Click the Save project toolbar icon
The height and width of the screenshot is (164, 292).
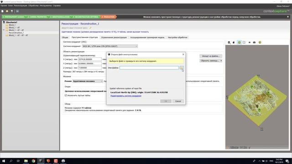pos(12,11)
